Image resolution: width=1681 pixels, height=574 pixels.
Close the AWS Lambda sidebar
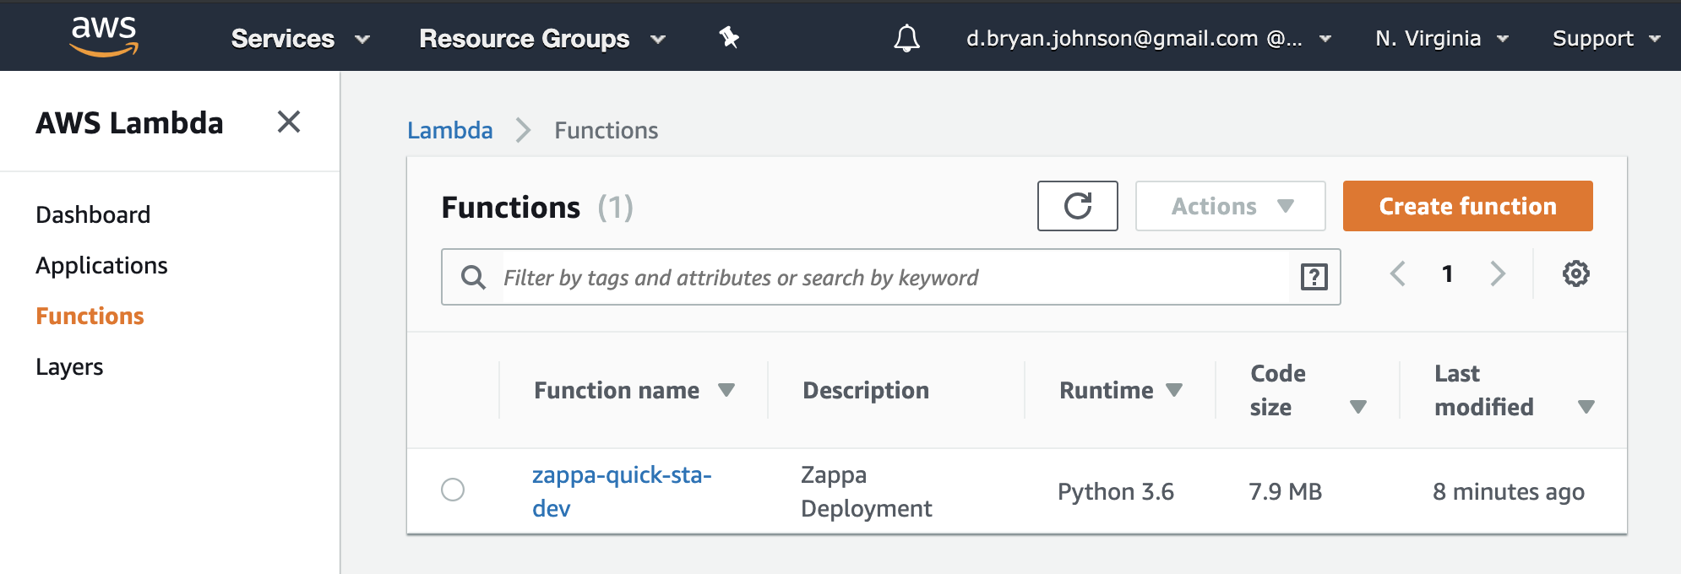(x=289, y=122)
